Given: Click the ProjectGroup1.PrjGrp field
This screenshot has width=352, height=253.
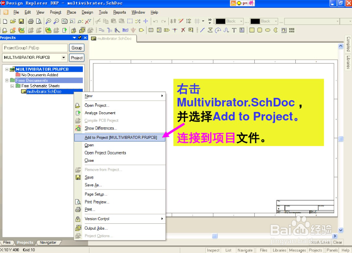Looking at the screenshot, I should tap(35, 48).
